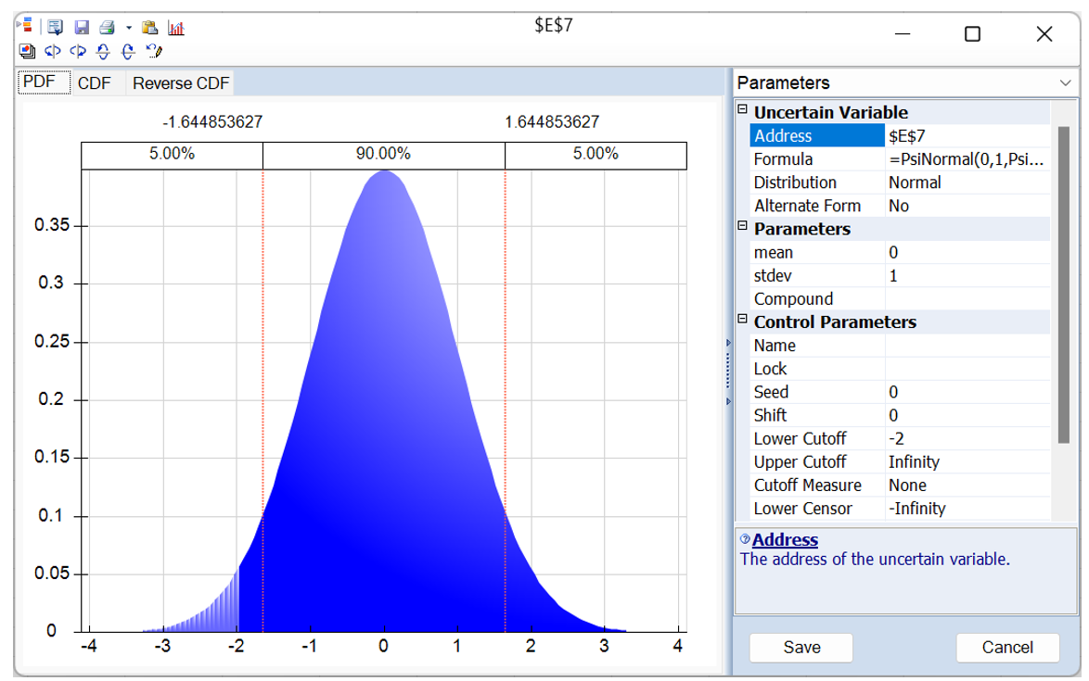This screenshot has width=1089, height=681.
Task: Click the rotate-up arrow icon
Action: pyautogui.click(x=103, y=52)
